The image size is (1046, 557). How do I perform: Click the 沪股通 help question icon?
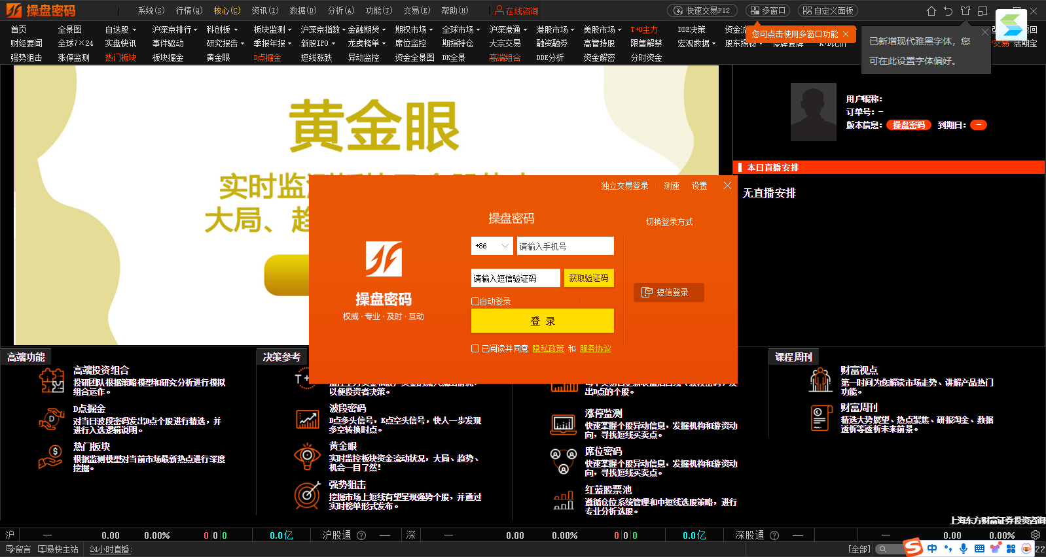click(x=361, y=535)
